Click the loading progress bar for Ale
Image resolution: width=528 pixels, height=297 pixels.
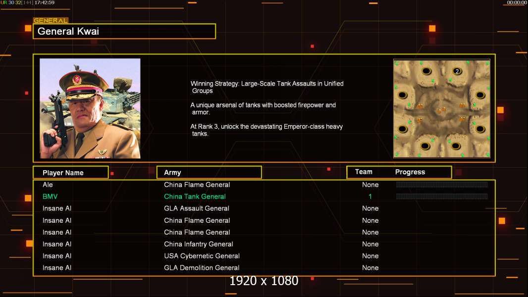[x=442, y=184]
